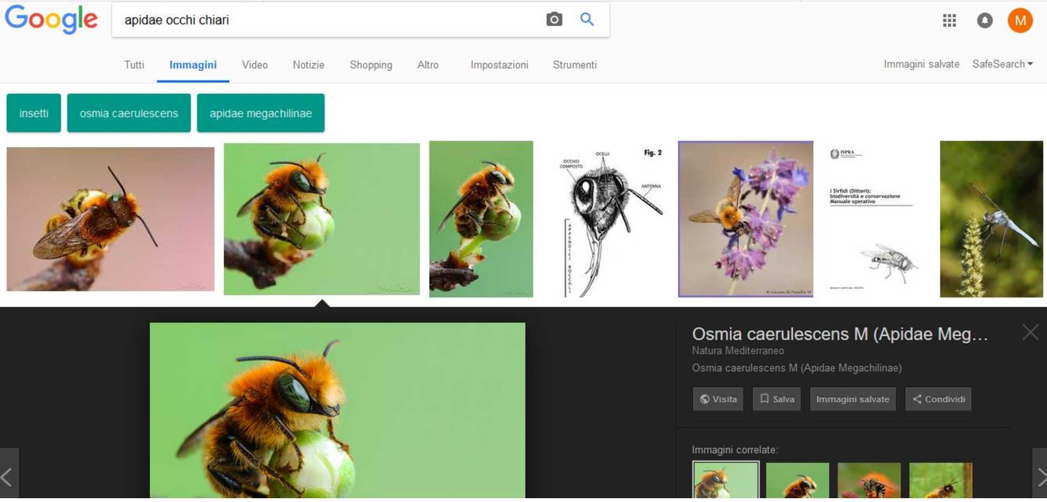Open search by image camera icon

pyautogui.click(x=554, y=20)
